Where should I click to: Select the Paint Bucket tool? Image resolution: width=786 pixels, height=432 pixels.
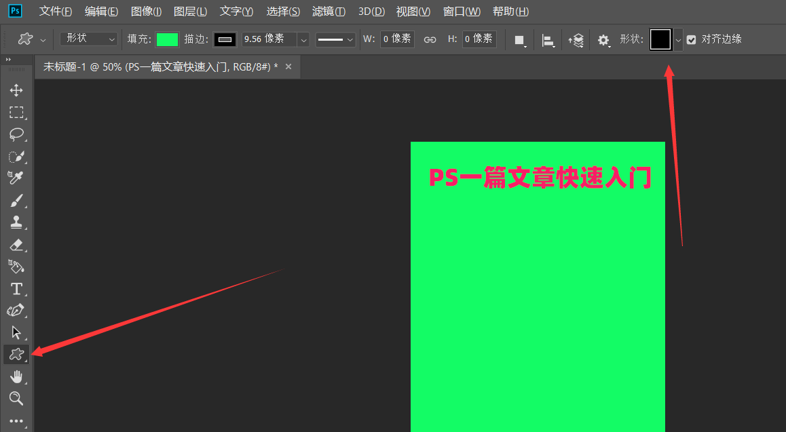click(x=16, y=267)
